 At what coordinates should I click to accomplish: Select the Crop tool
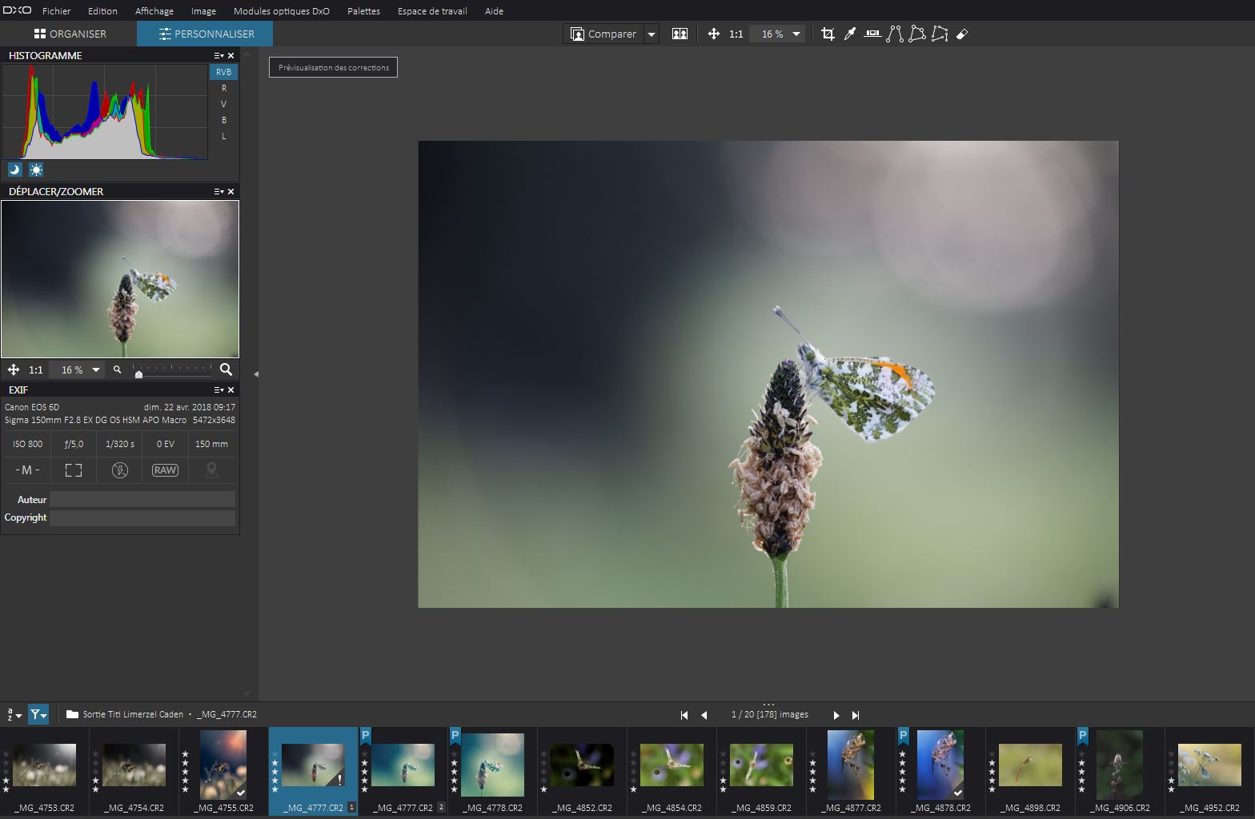(828, 34)
